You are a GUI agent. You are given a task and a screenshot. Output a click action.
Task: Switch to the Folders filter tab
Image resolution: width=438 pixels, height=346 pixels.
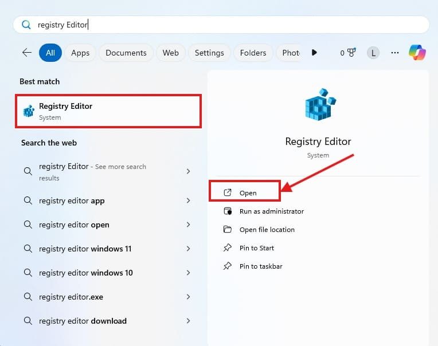pos(253,53)
